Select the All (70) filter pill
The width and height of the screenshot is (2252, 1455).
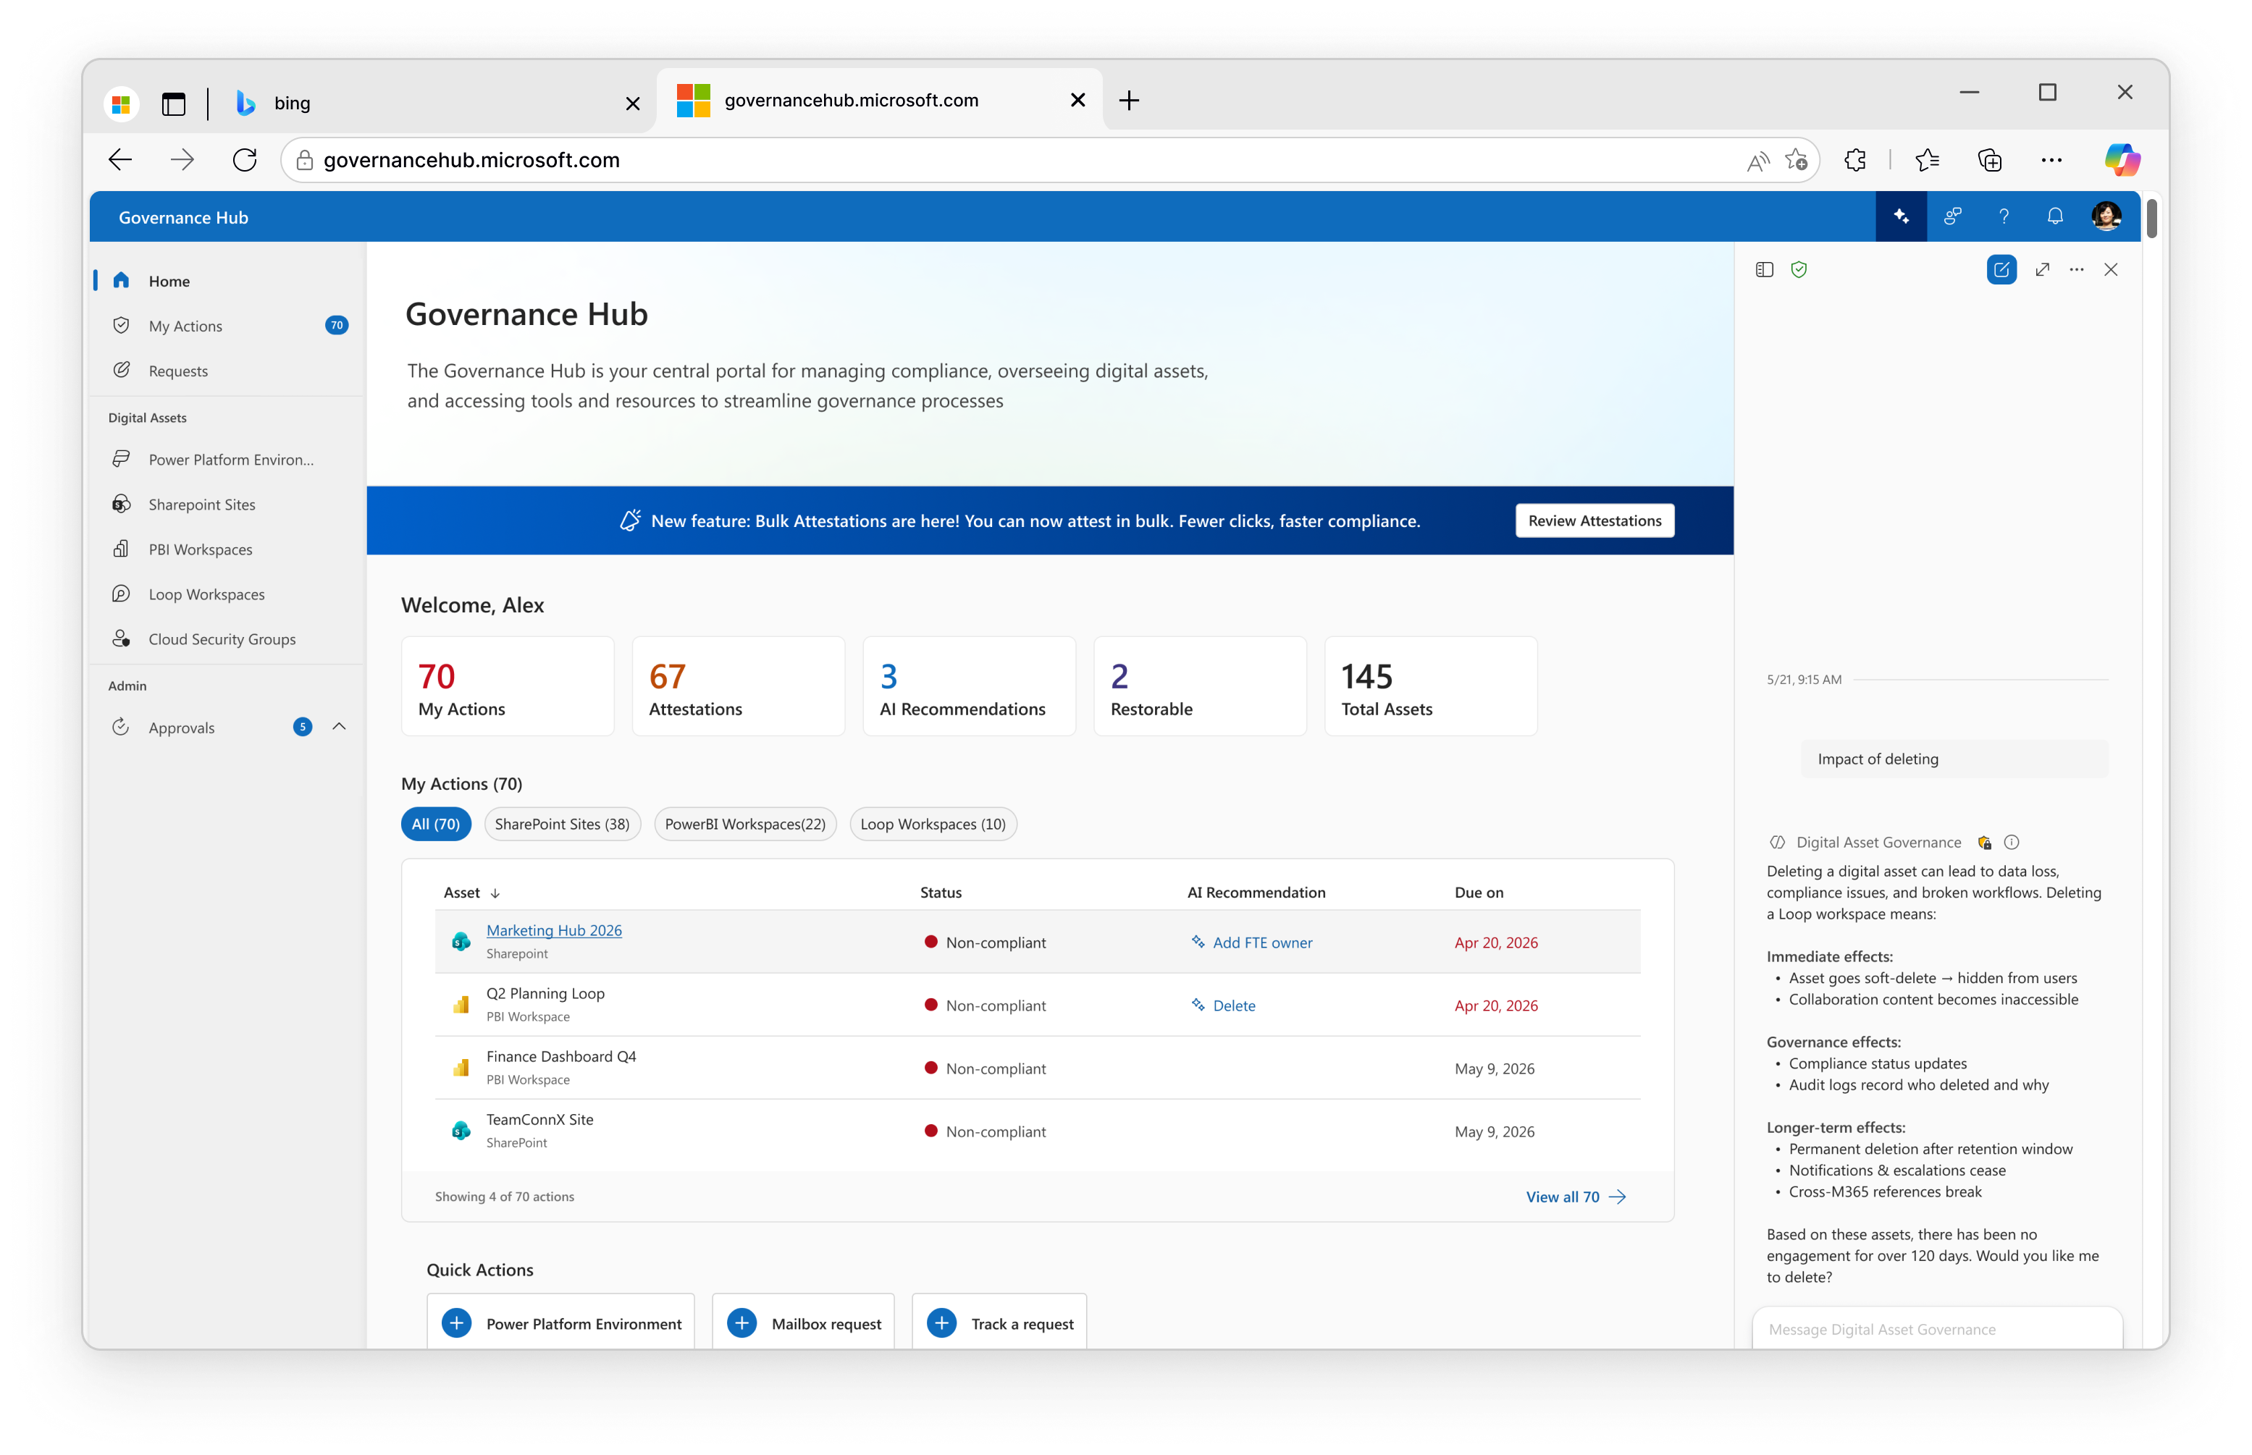(436, 824)
